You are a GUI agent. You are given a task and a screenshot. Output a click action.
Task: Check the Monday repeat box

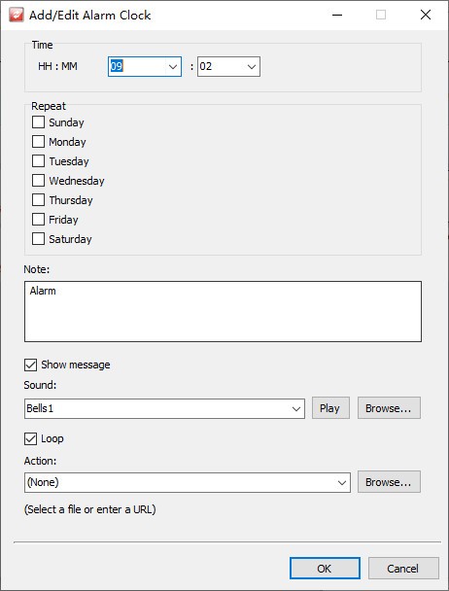[38, 142]
